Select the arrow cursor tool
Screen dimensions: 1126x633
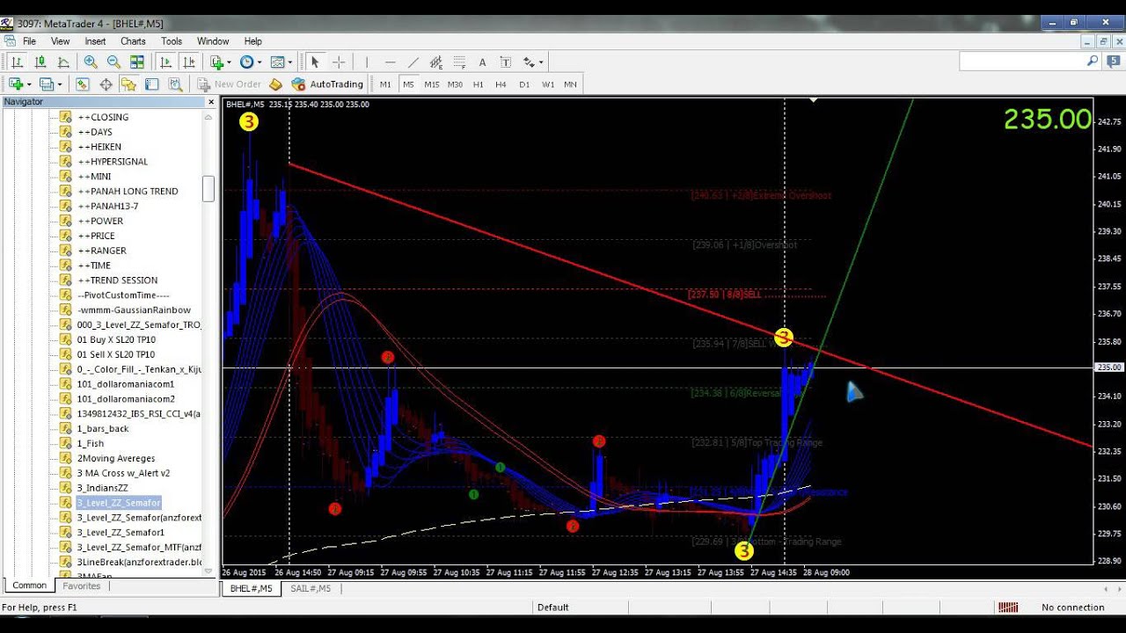pos(315,62)
